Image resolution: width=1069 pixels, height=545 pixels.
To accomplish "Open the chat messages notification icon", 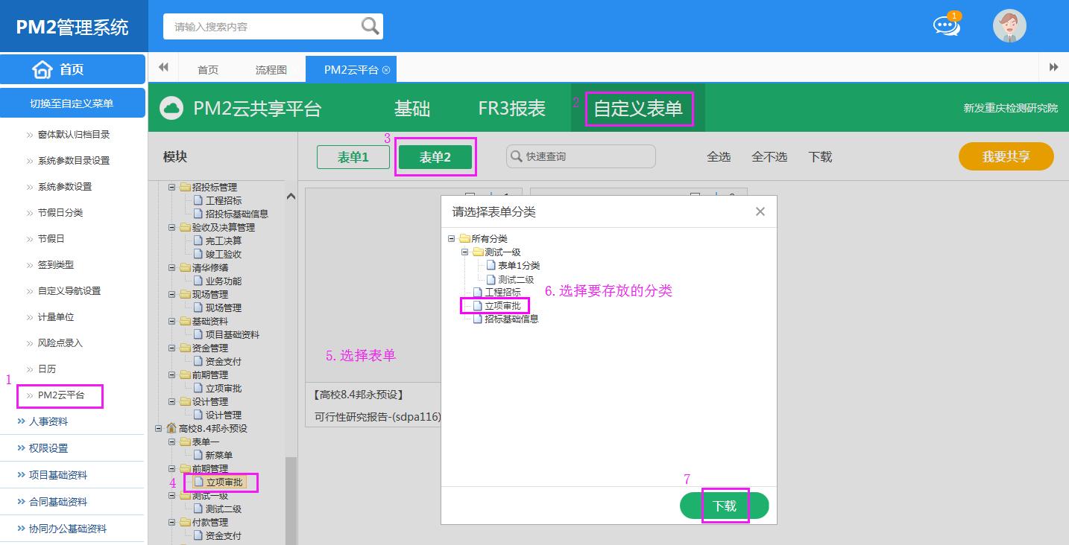I will (946, 26).
